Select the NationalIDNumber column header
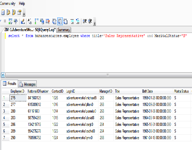Image resolution: width=192 pixels, height=150 pixels. coord(38,91)
